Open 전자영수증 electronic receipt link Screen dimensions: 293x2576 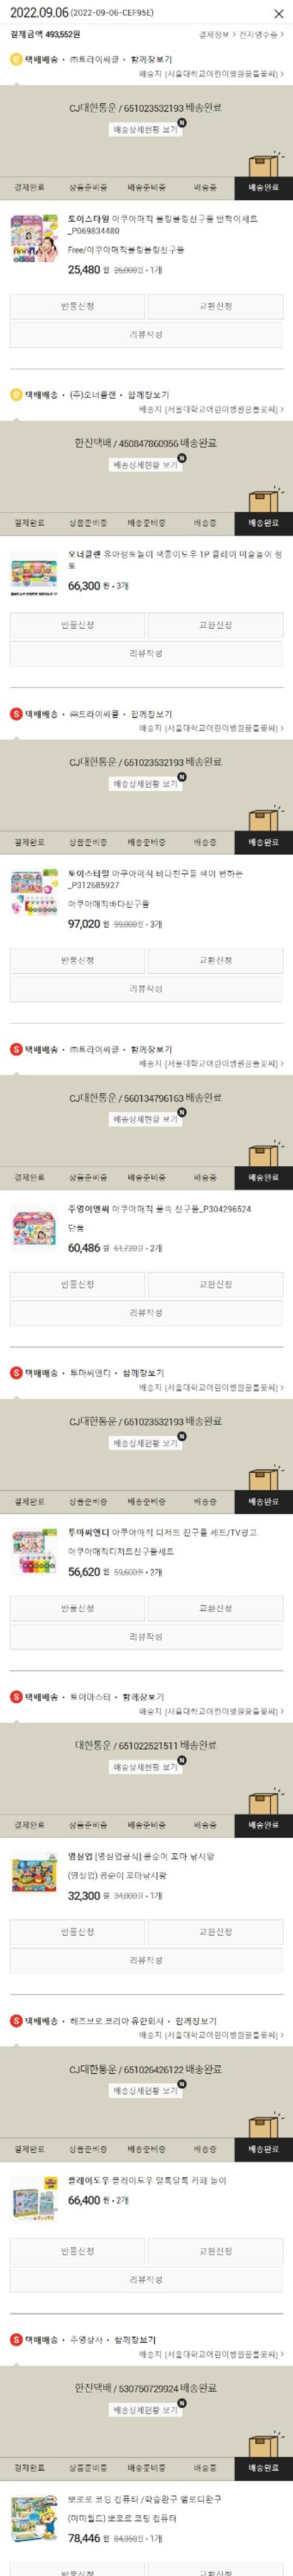pos(261,34)
